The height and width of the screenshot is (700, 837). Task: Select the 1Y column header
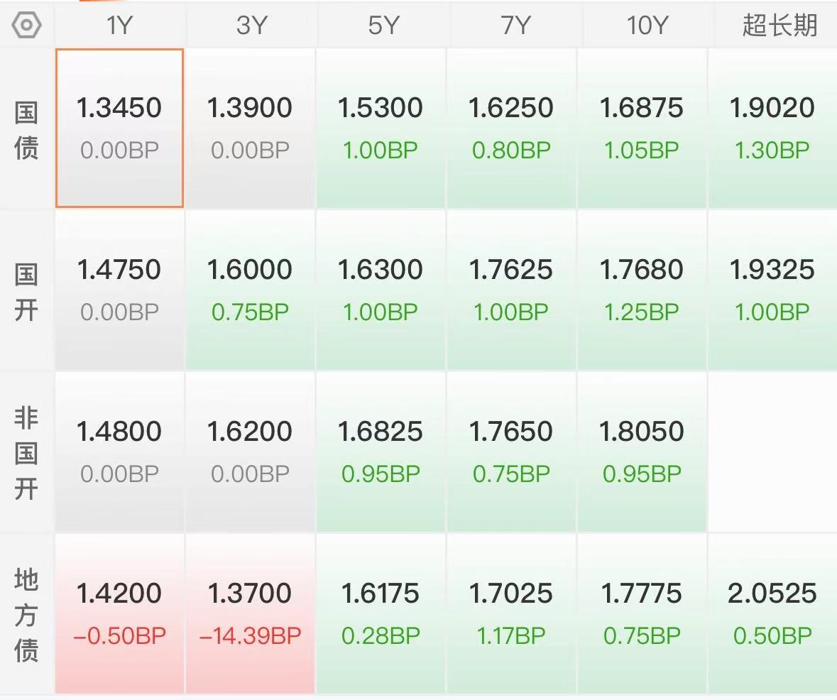tap(119, 25)
